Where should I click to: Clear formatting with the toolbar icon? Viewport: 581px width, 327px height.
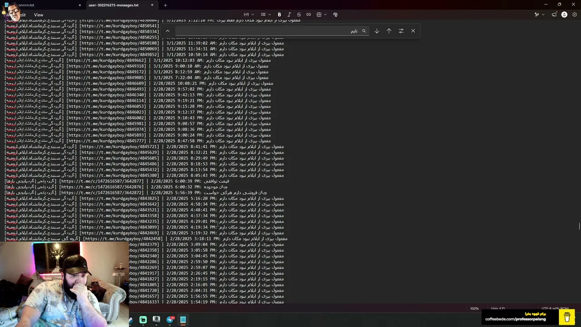(335, 15)
